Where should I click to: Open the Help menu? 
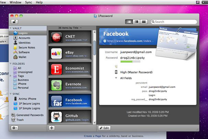39,2
